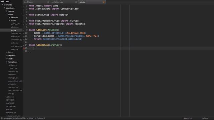
Task: Open views.py from the sidebar
Action: point(14,49)
